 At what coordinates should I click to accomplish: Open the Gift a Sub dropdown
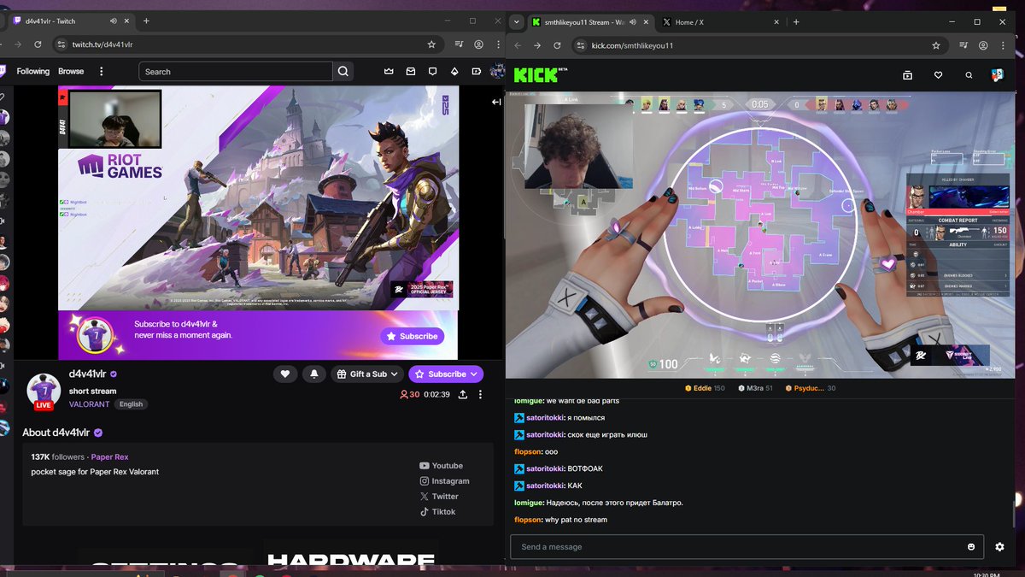pos(367,374)
